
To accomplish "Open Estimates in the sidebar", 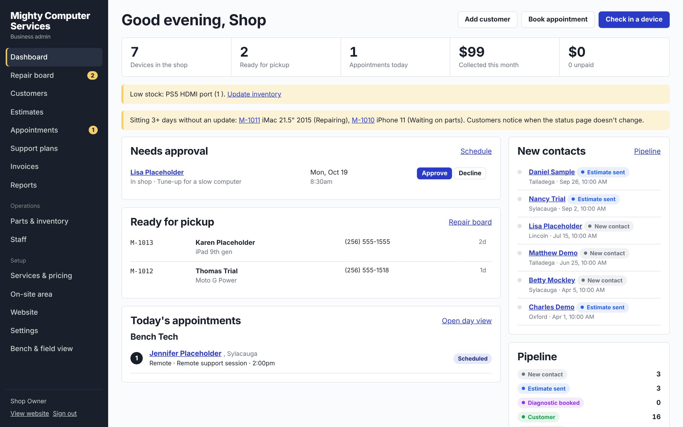I will point(54,112).
